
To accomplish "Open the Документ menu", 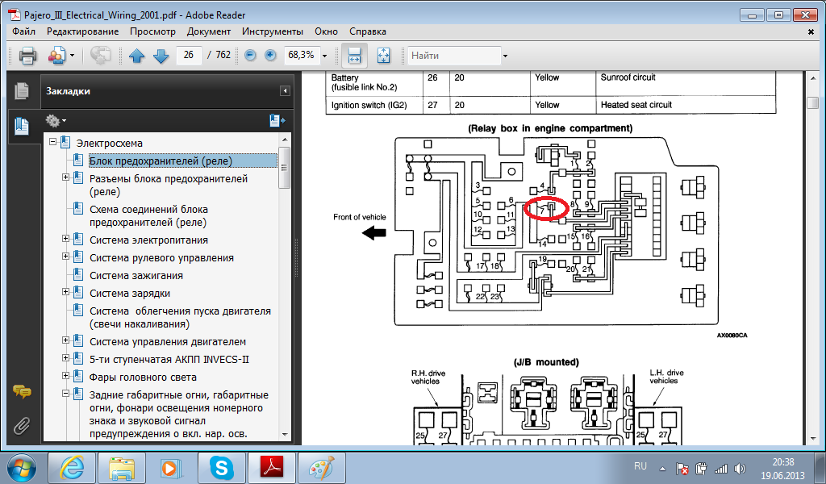I will pyautogui.click(x=208, y=31).
